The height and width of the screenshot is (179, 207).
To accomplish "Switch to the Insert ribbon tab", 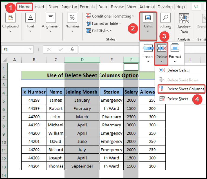I will [39, 7].
